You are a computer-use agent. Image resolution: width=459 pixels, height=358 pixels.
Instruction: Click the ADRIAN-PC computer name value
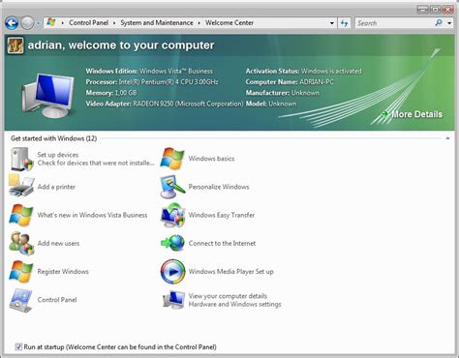click(317, 82)
